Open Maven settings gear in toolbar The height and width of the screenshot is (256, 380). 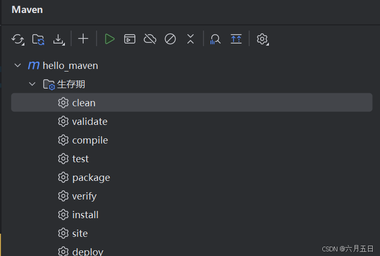[263, 39]
